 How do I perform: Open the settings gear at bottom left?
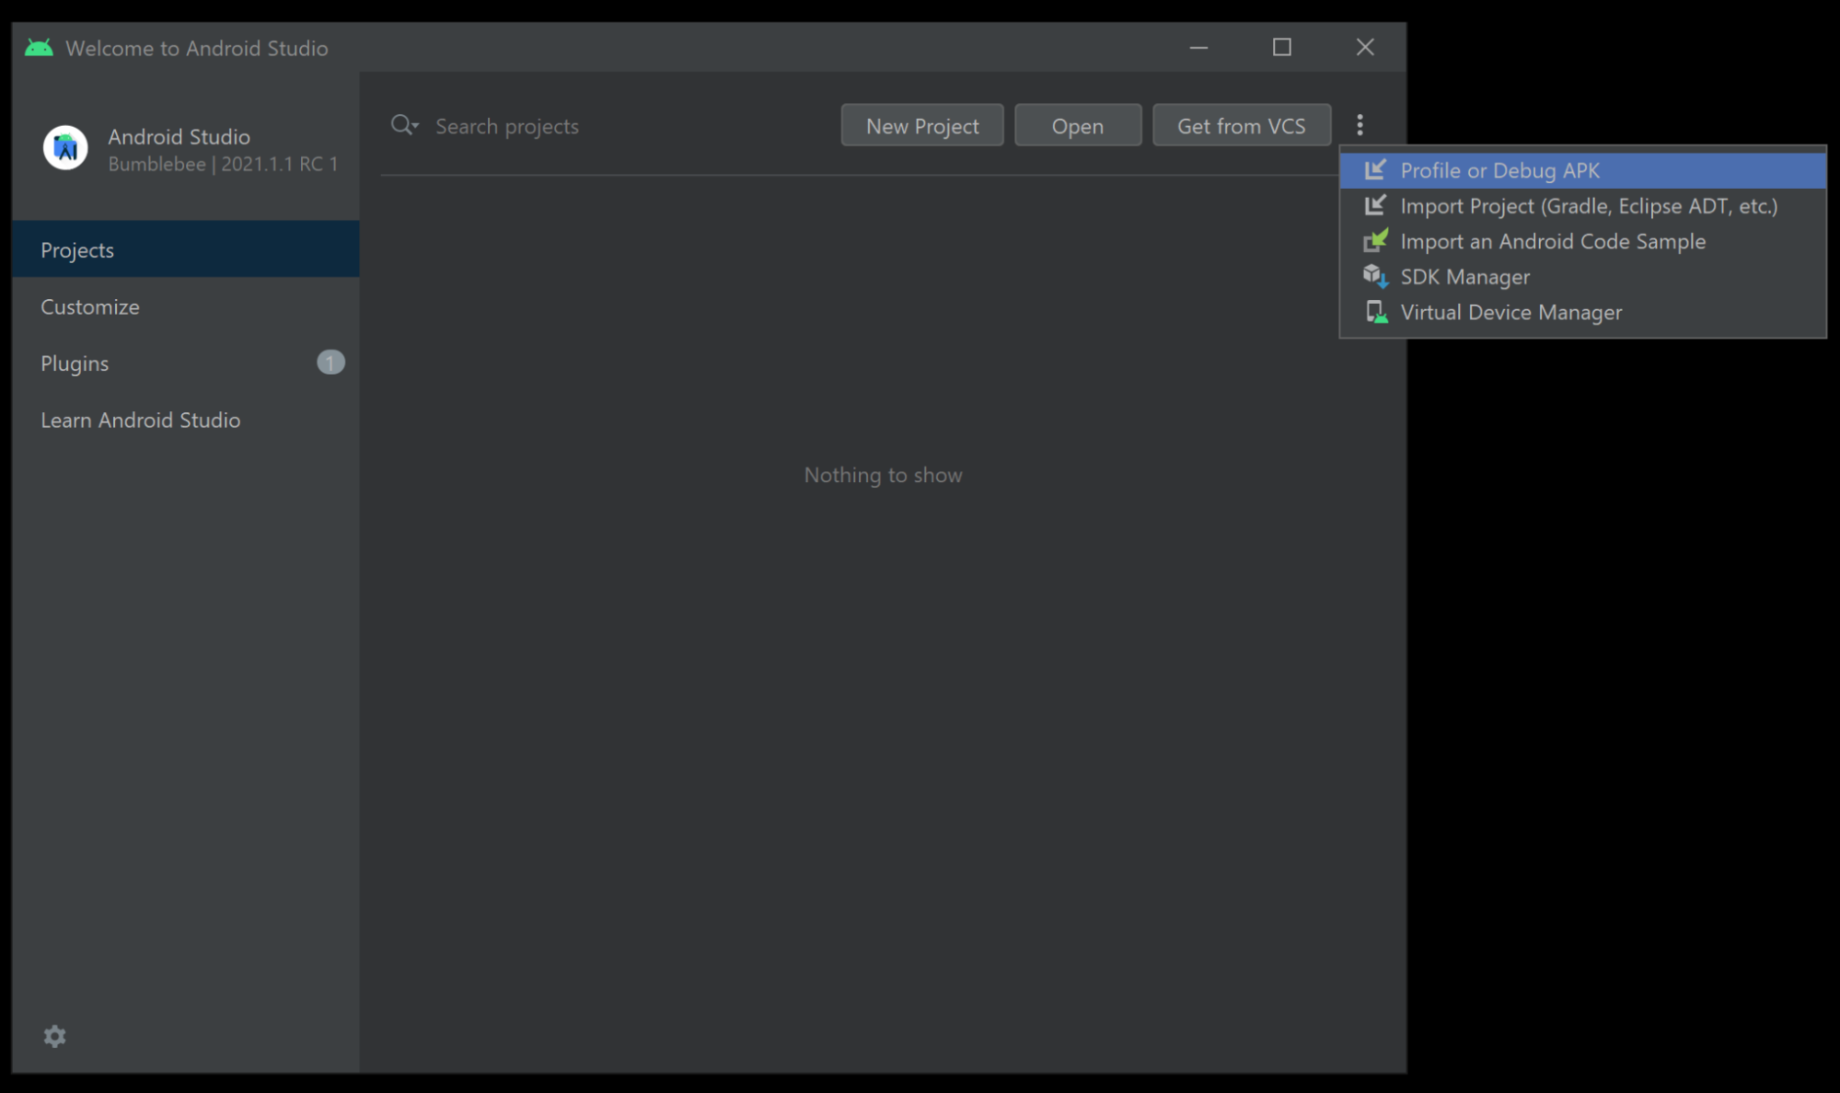click(55, 1036)
